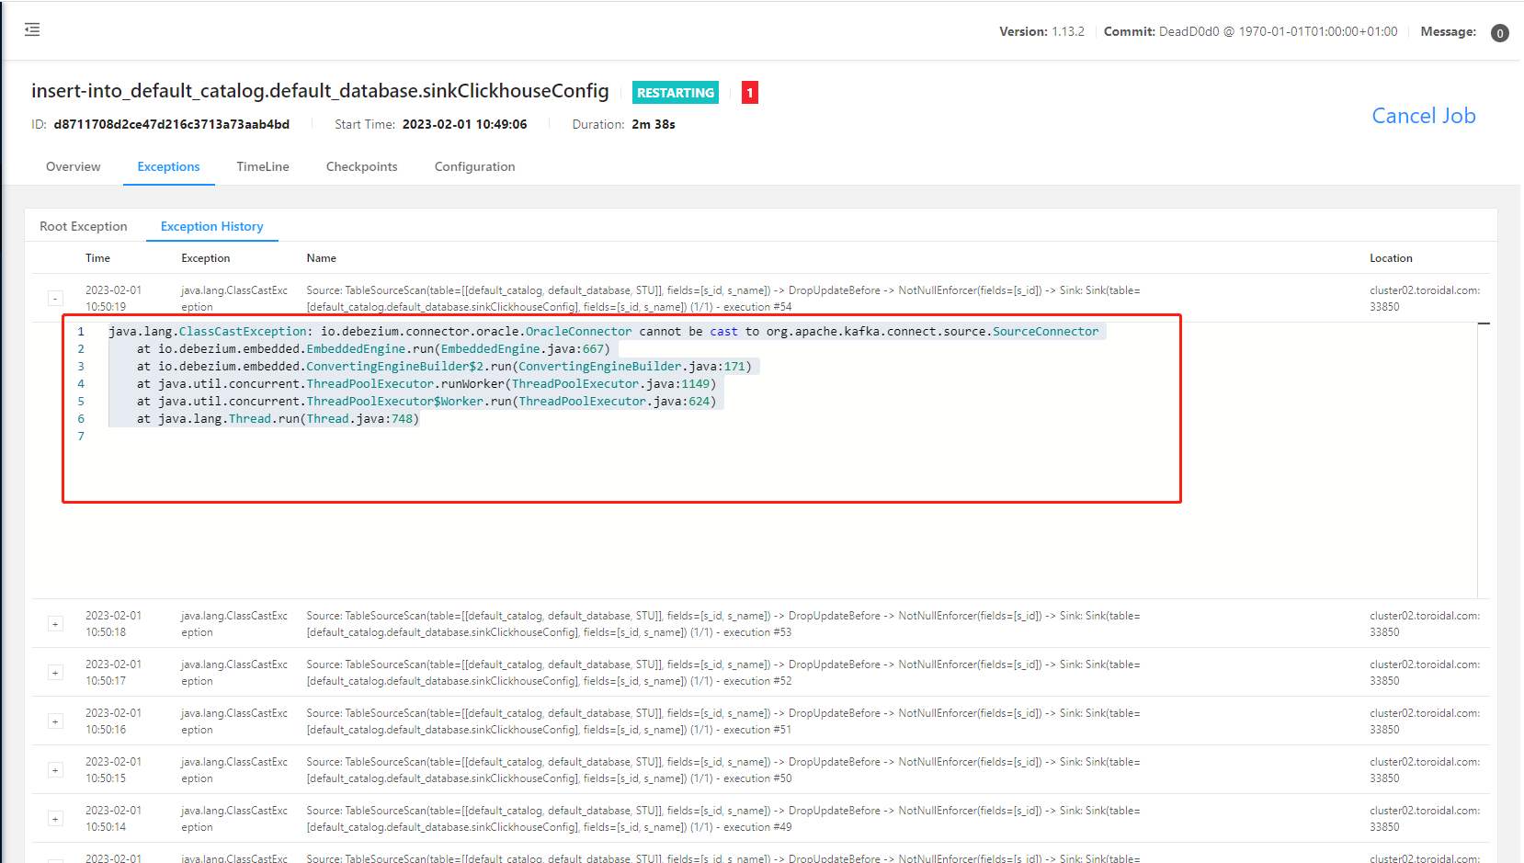
Task: Expand the 10:50:16 exception row
Action: point(55,721)
